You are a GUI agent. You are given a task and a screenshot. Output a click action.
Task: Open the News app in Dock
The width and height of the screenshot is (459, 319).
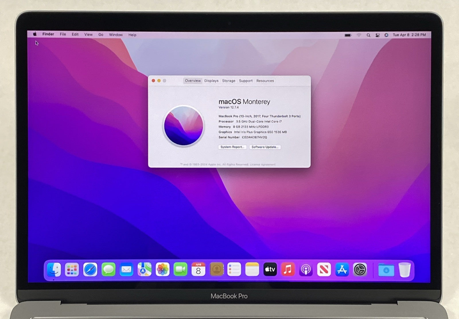pyautogui.click(x=324, y=269)
